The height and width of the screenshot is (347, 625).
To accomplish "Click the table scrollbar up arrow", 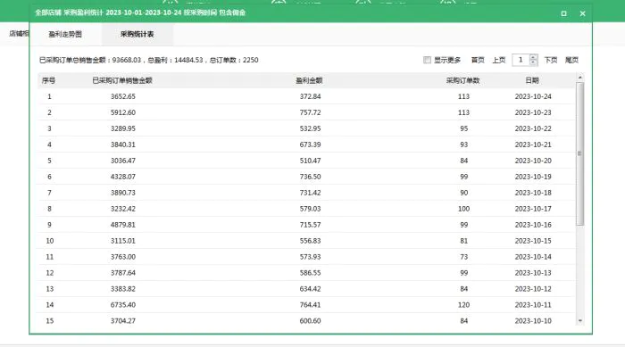I will pyautogui.click(x=580, y=78).
